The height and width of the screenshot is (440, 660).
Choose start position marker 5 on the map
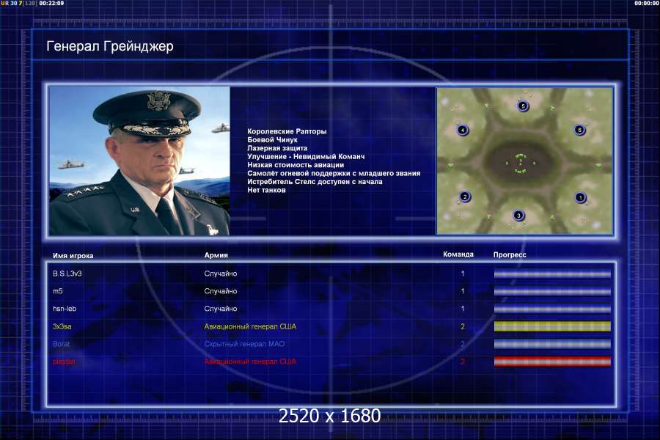523,106
